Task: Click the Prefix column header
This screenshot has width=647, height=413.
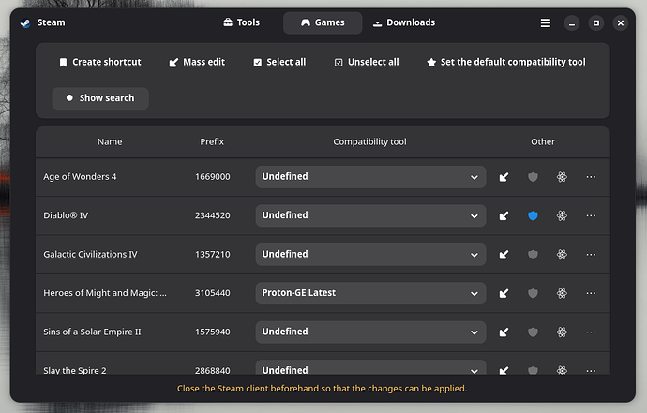Action: 212,141
